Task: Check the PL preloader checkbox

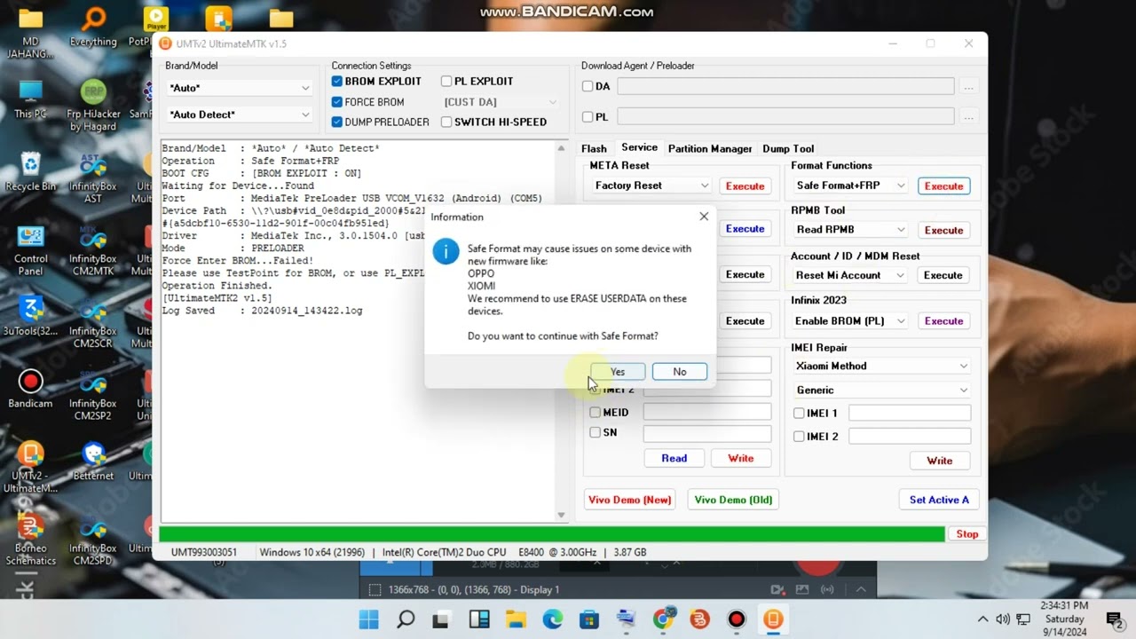Action: [x=588, y=116]
